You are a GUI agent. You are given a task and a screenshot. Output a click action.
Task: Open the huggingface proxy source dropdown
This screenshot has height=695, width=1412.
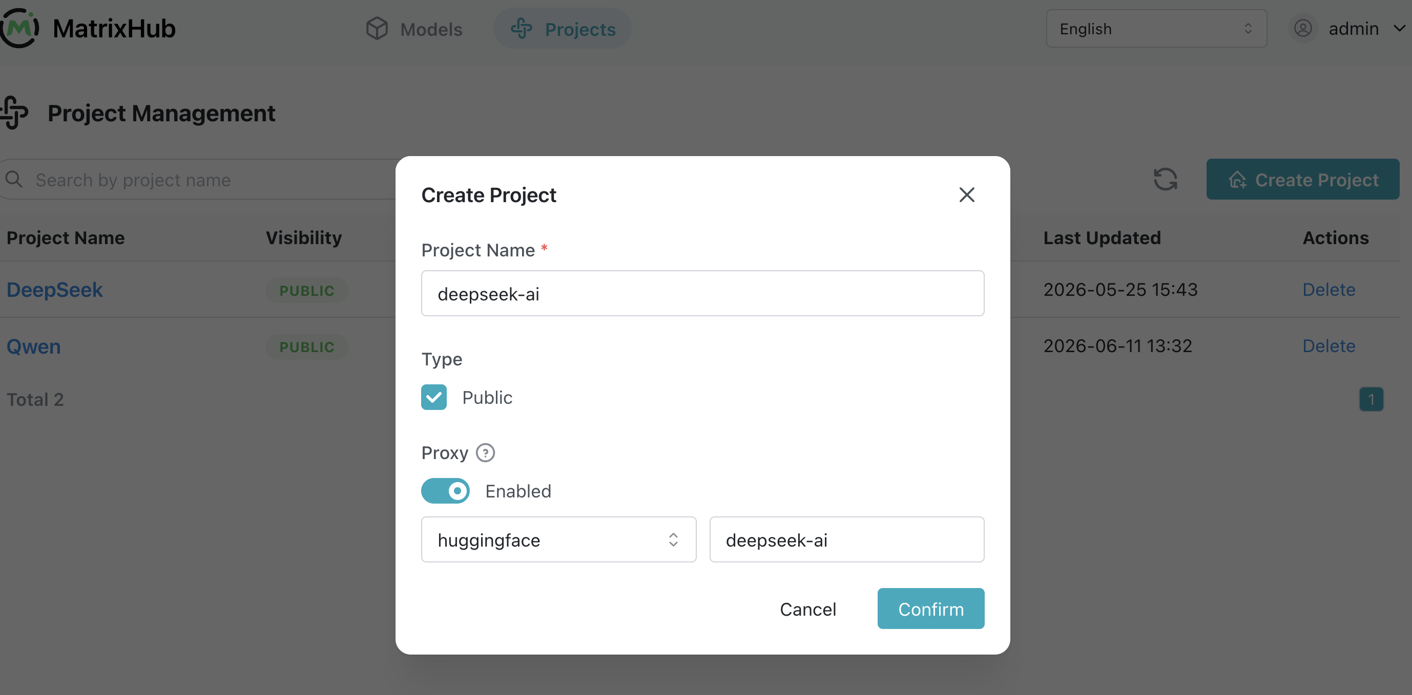558,539
